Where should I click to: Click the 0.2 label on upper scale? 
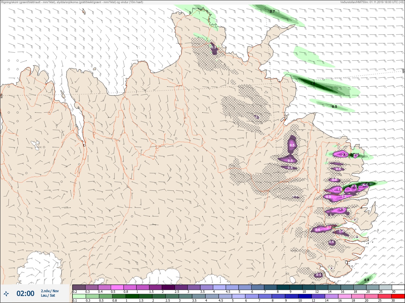tap(75, 292)
